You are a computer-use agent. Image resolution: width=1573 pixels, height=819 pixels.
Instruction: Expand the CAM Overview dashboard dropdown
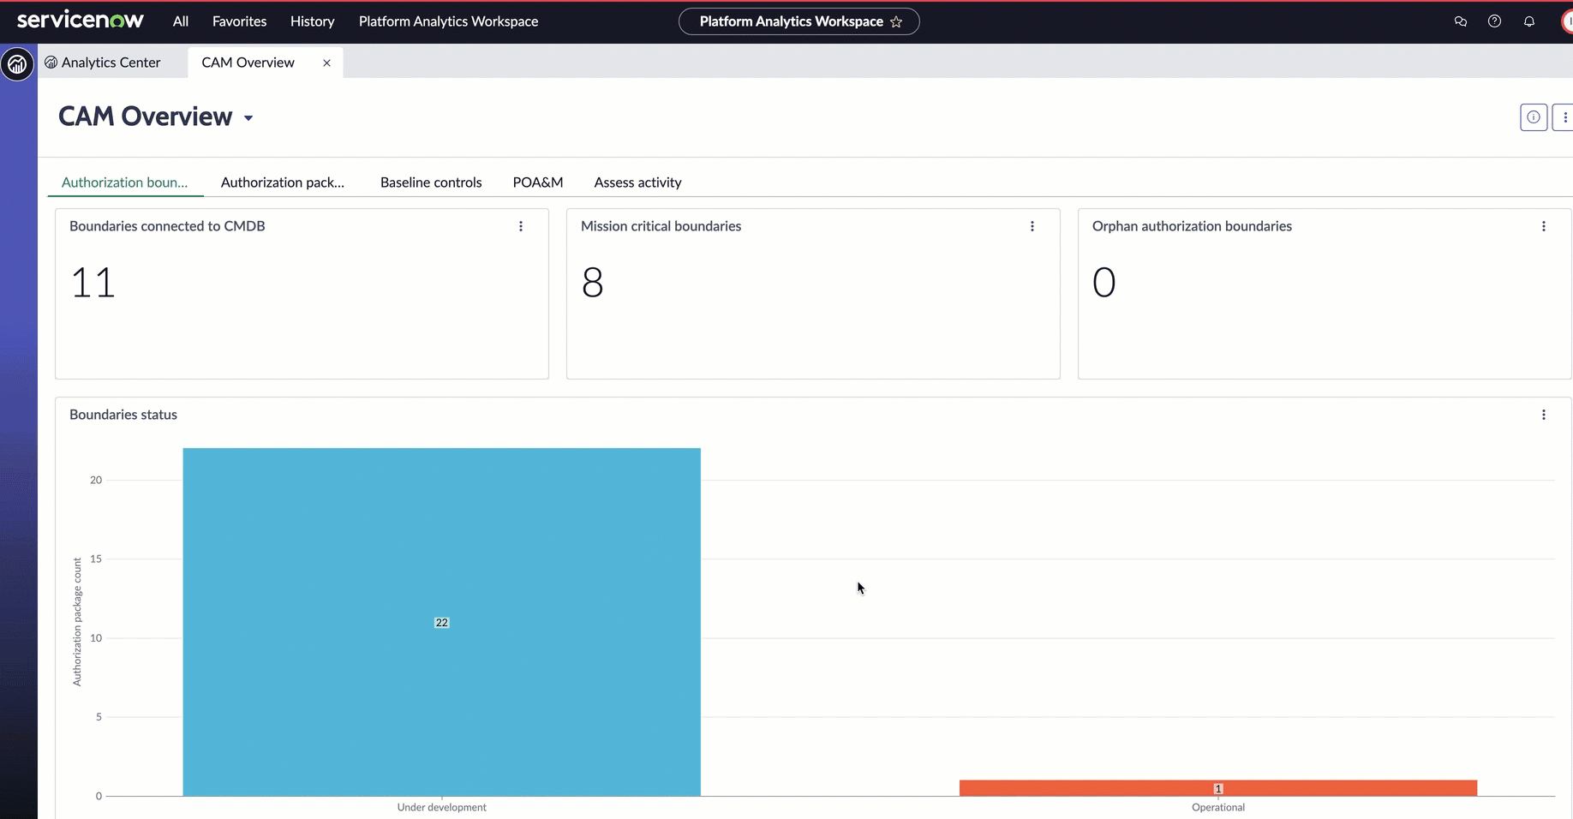click(x=248, y=118)
